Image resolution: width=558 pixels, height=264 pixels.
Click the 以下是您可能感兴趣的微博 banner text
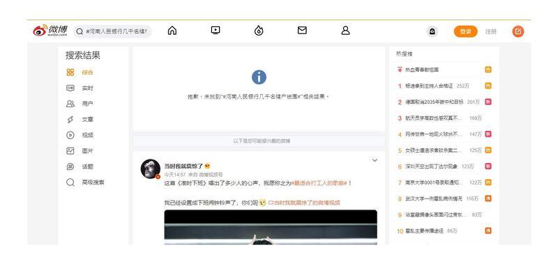262,141
